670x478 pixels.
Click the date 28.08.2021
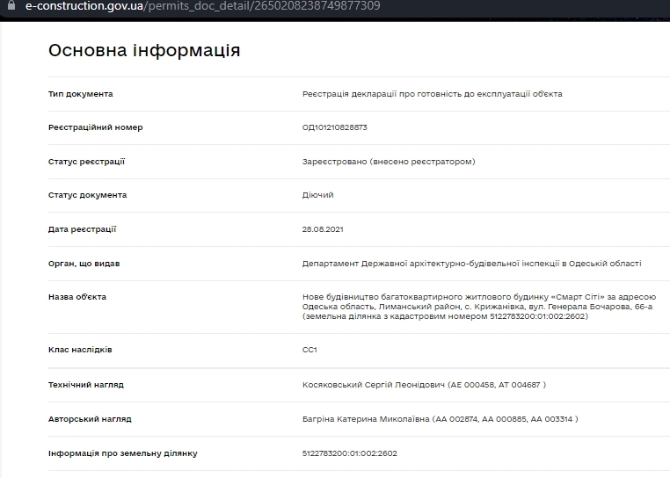click(323, 229)
